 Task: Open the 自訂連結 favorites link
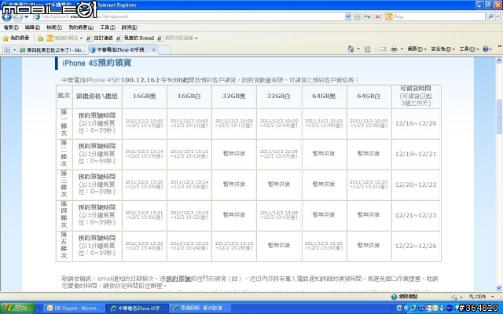[100, 38]
